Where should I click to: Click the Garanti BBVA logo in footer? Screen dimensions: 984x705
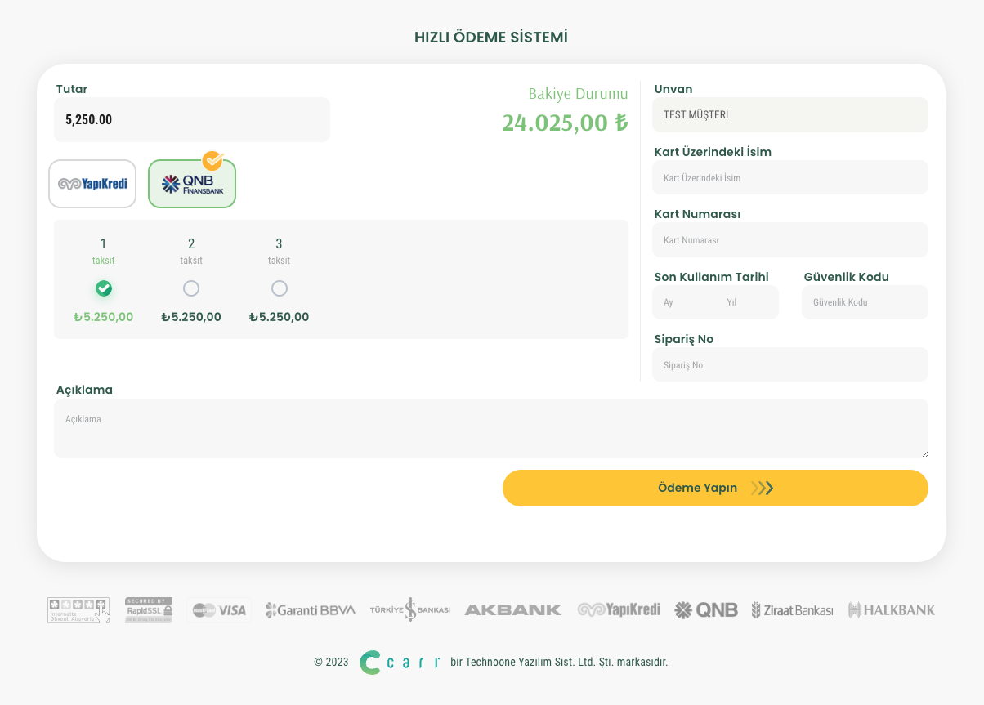310,610
